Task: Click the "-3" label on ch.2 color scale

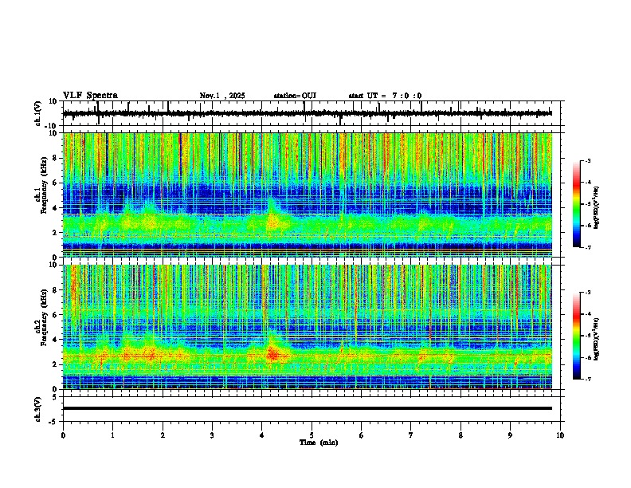Action: point(587,293)
